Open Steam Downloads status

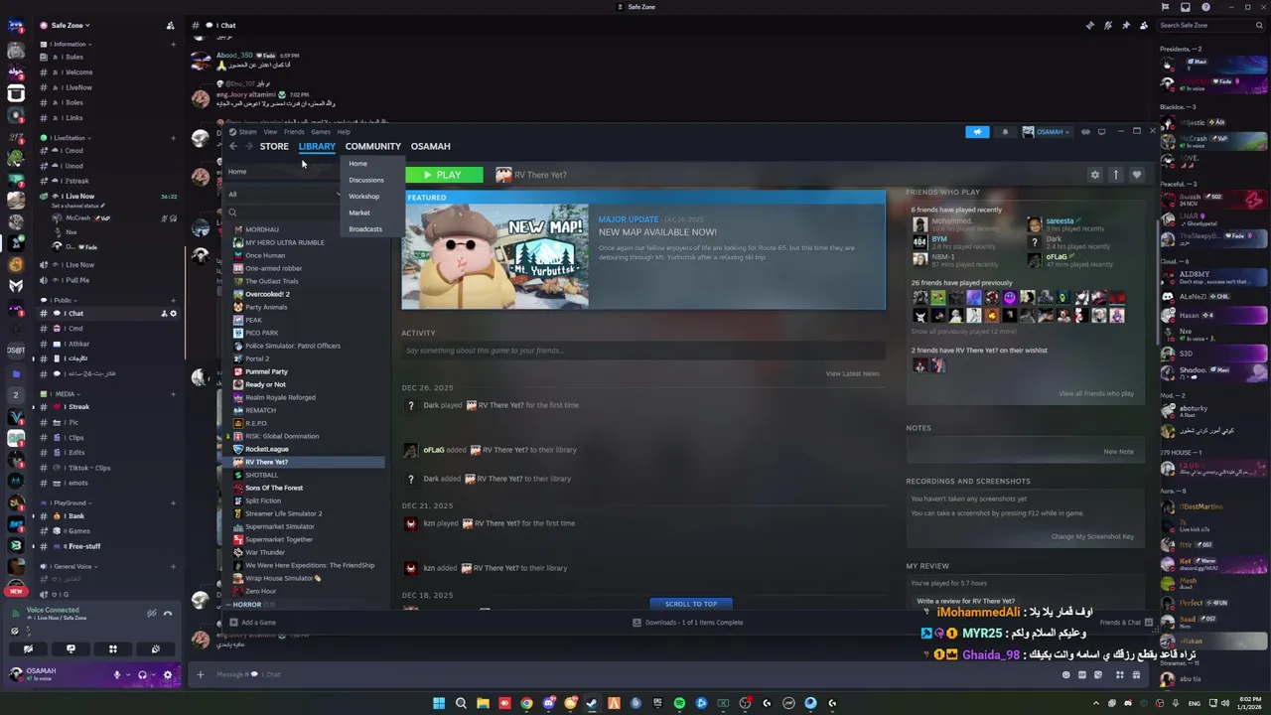coord(688,623)
